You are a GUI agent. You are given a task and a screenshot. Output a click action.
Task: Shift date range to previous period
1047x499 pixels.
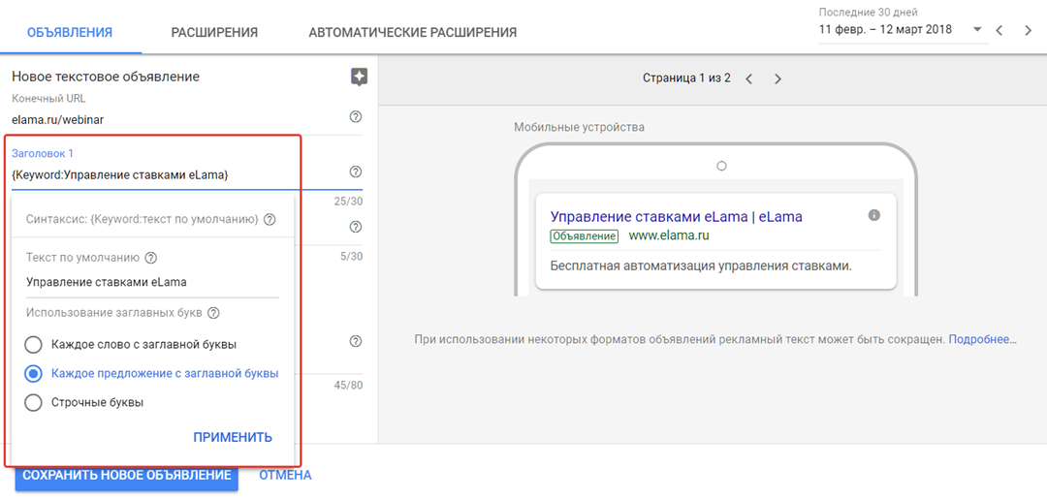tap(999, 30)
